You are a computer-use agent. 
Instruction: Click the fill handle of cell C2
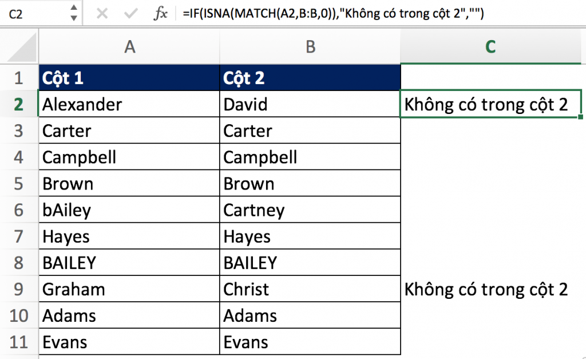click(580, 117)
